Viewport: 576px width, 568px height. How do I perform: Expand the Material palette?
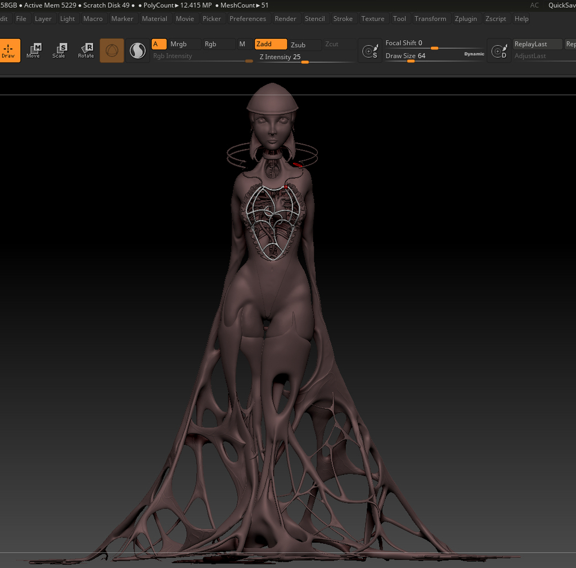[154, 19]
